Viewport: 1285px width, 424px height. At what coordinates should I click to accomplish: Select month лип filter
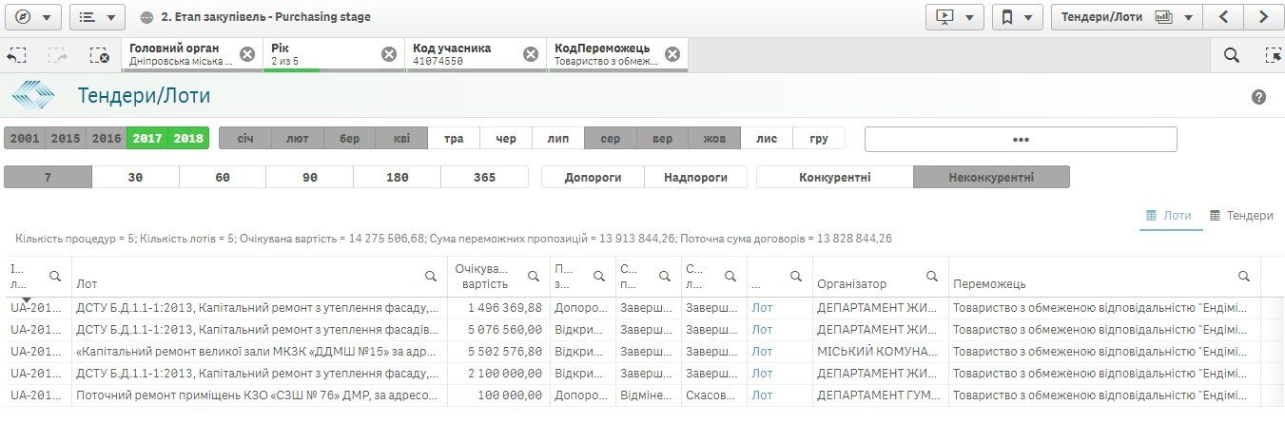coord(558,139)
